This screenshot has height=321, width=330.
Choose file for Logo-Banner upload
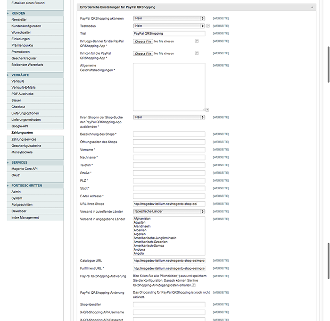click(x=143, y=42)
